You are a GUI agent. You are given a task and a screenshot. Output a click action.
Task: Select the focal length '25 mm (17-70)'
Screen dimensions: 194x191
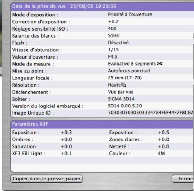pos(125,78)
